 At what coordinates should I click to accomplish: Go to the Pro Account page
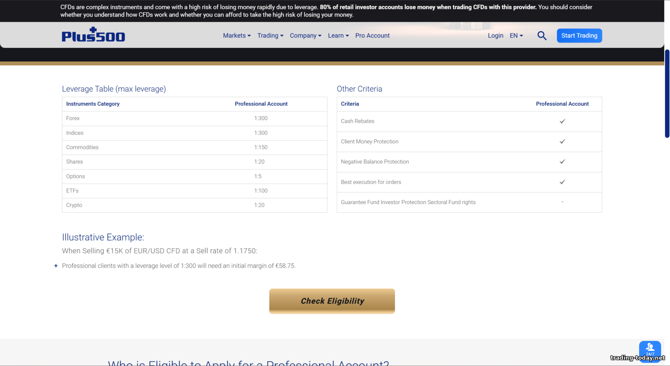pyautogui.click(x=373, y=36)
